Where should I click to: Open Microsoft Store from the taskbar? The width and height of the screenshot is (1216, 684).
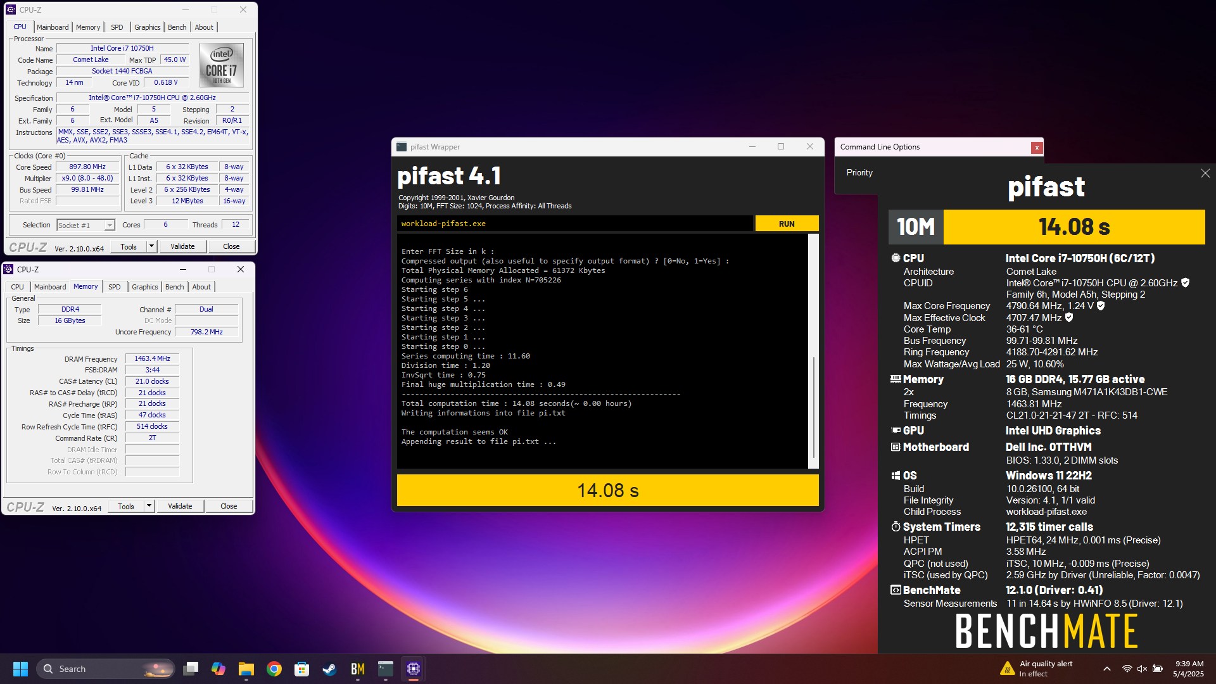click(x=302, y=669)
